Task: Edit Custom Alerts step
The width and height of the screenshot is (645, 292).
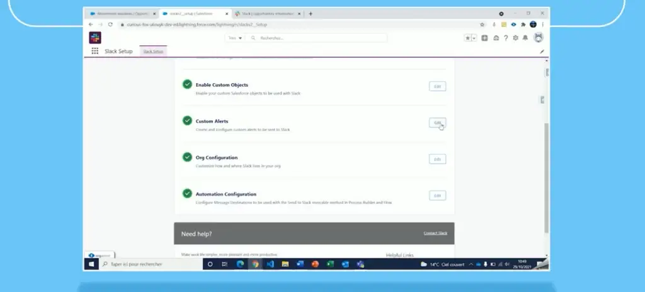Action: pos(437,123)
